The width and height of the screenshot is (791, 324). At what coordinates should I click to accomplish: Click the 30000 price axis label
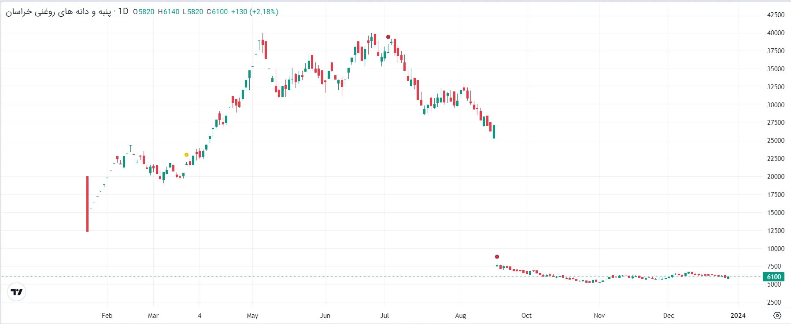click(776, 105)
